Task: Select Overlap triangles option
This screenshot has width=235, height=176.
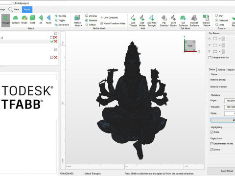Action: tap(61, 16)
